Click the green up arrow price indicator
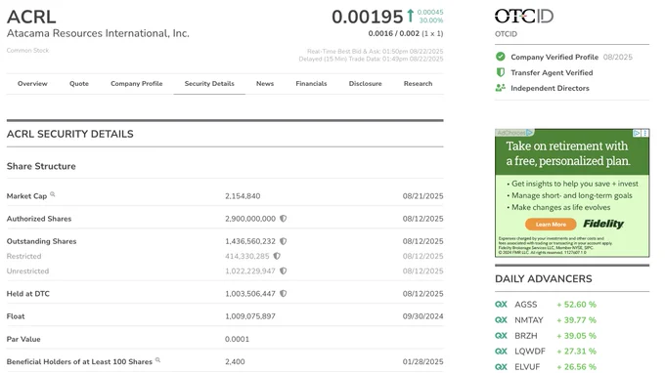 pyautogui.click(x=410, y=16)
